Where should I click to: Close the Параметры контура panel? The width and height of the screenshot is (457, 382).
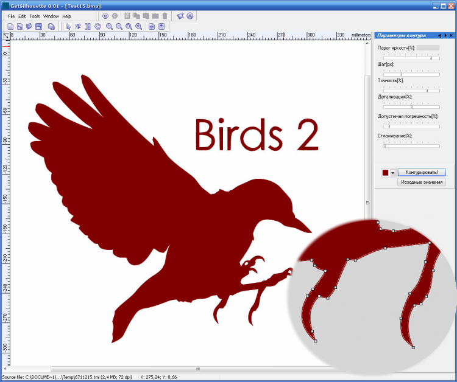451,35
